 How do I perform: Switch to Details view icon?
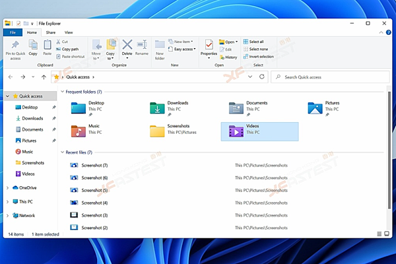point(379,234)
